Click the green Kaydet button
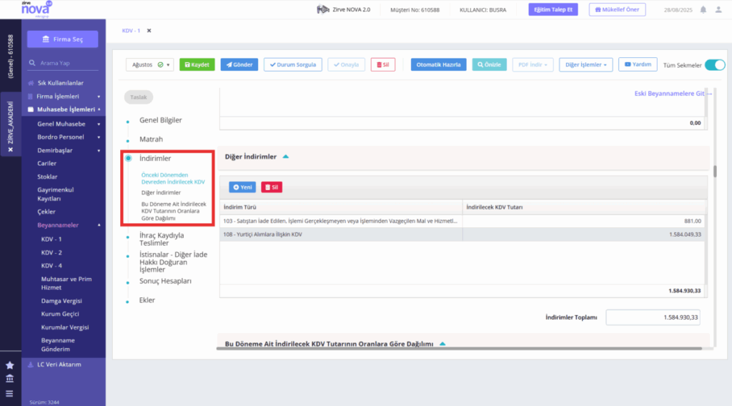Viewport: 732px width, 406px height. [x=197, y=65]
